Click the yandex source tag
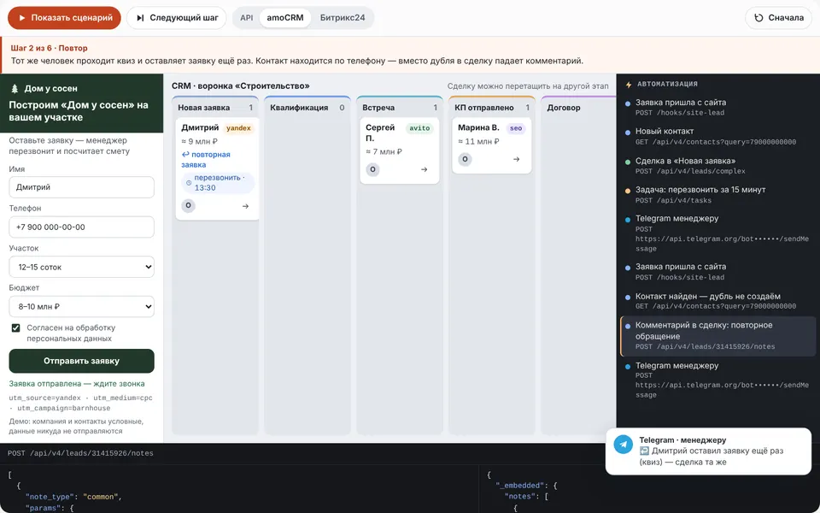The width and height of the screenshot is (820, 513). 238,128
